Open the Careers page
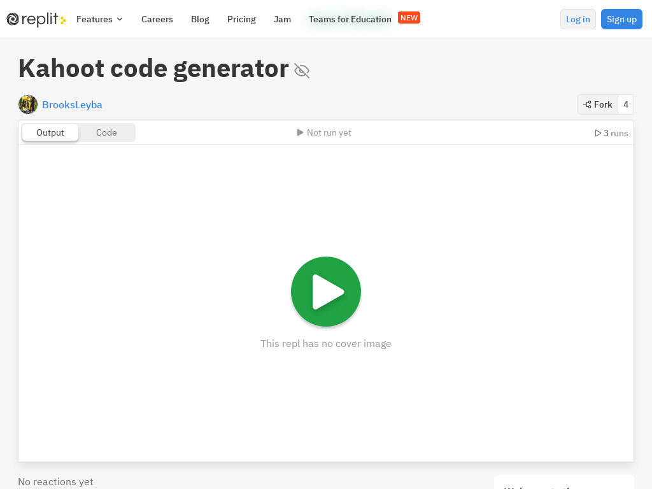652x489 pixels. click(x=157, y=19)
